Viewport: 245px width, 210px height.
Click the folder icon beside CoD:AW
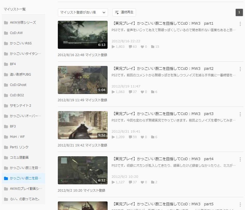[6, 33]
